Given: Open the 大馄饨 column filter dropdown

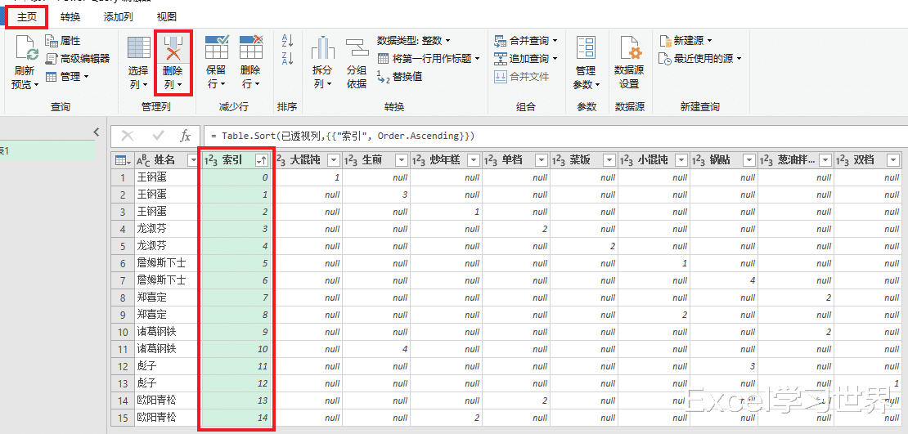Looking at the screenshot, I should click(333, 160).
